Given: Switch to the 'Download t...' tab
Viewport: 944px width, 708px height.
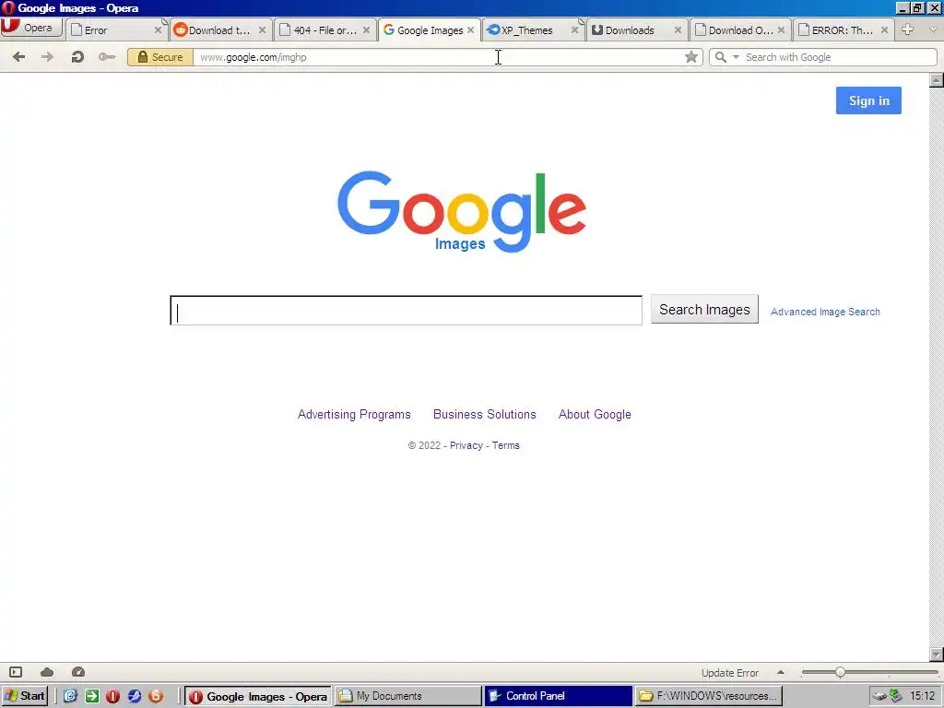Looking at the screenshot, I should 220,30.
